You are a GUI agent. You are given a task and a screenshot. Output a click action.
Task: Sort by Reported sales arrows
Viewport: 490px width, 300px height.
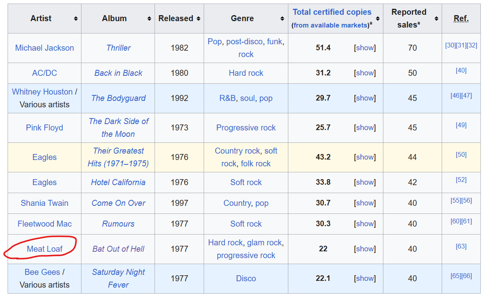click(436, 19)
